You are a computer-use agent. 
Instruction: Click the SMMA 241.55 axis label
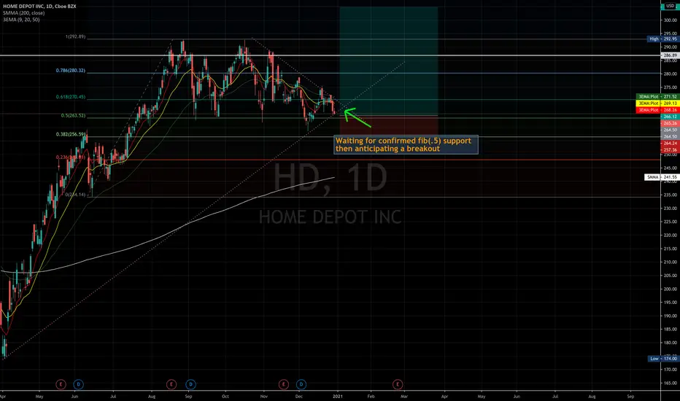(x=661, y=177)
